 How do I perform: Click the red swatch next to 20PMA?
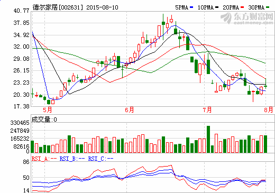pos(242,7)
